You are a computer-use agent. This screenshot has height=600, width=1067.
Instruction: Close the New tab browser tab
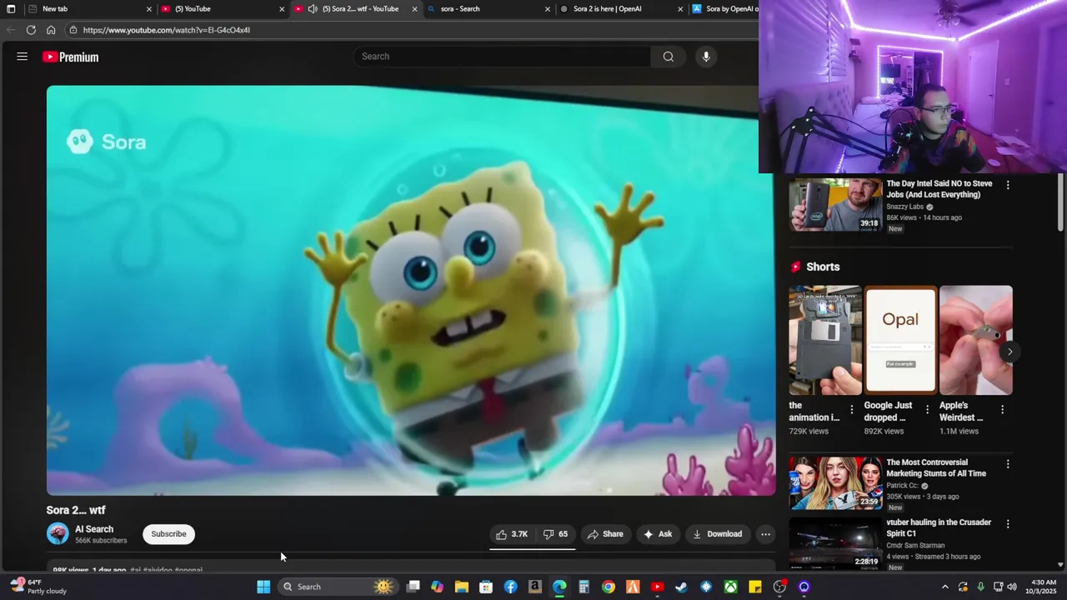coord(149,9)
